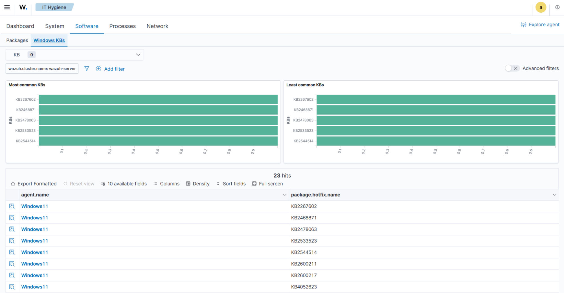Viewport: 564px width, 293px height.
Task: Click the Add filter button
Action: click(x=110, y=69)
